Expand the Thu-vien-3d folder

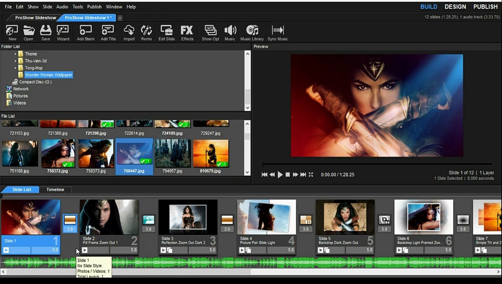tap(15, 61)
